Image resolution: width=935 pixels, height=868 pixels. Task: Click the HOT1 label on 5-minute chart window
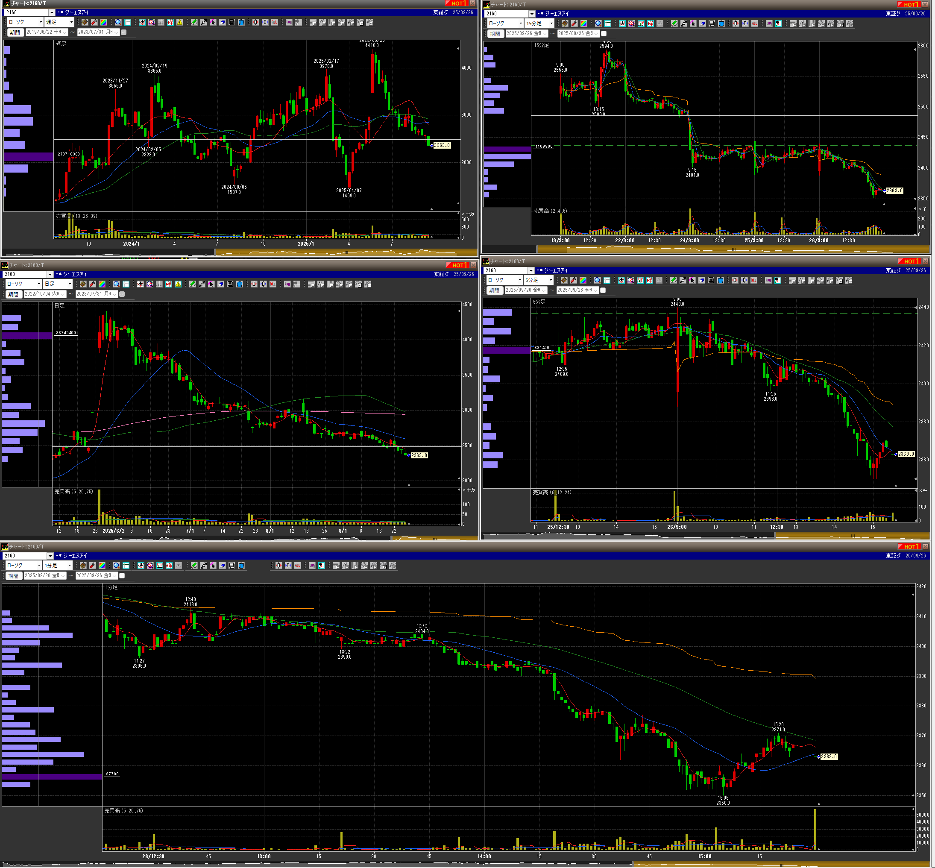pos(910,261)
